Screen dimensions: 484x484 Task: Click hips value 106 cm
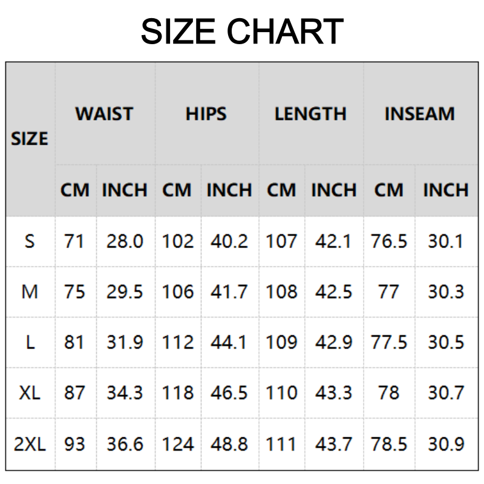[178, 292]
